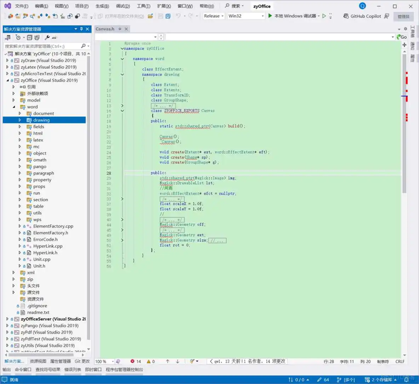Screen dimensions: 419x384
Task: Click the Start Without Debugging outline arrow
Action: click(324, 16)
